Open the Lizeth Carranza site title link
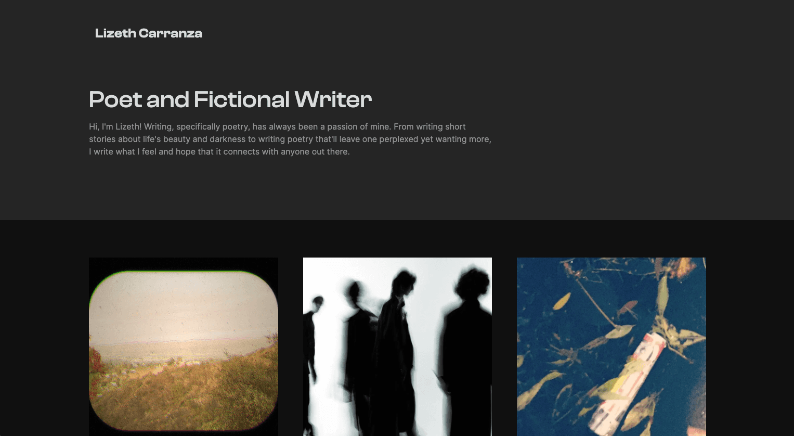This screenshot has width=794, height=436. pos(148,33)
